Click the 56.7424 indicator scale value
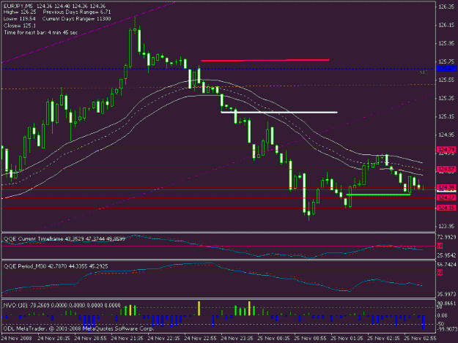Screen dimensions: 458x343 click(446, 264)
